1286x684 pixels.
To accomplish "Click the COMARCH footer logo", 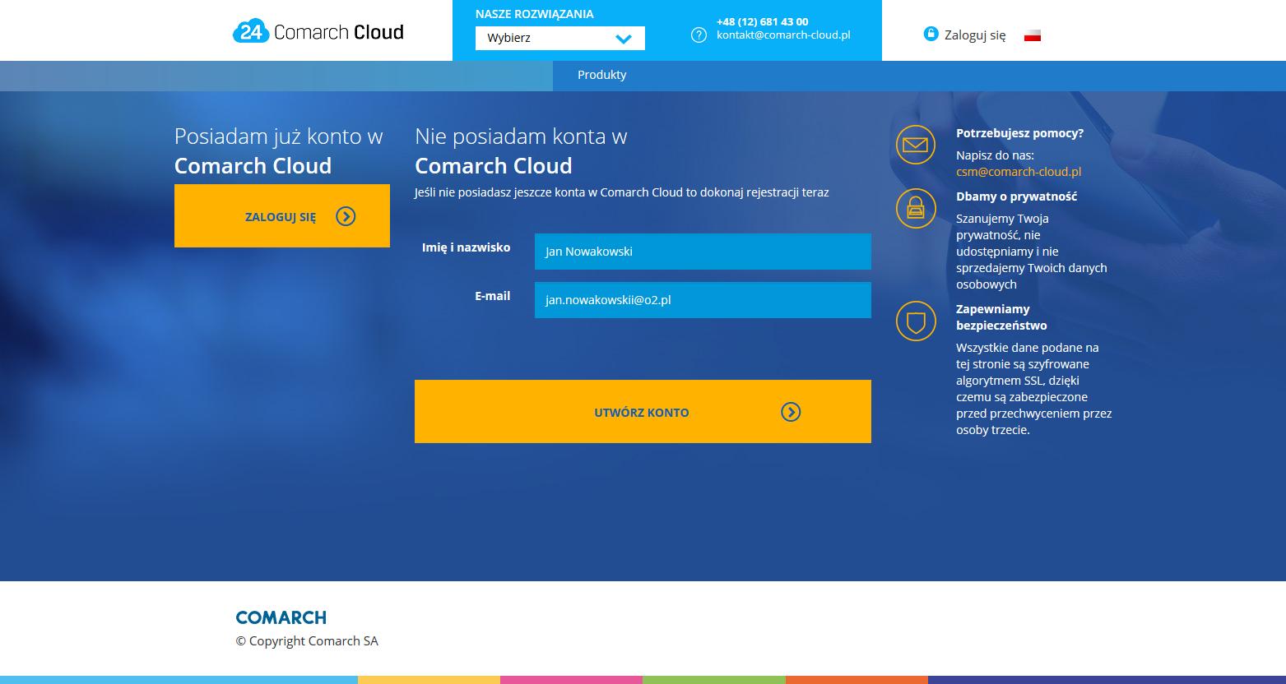I will point(281,617).
